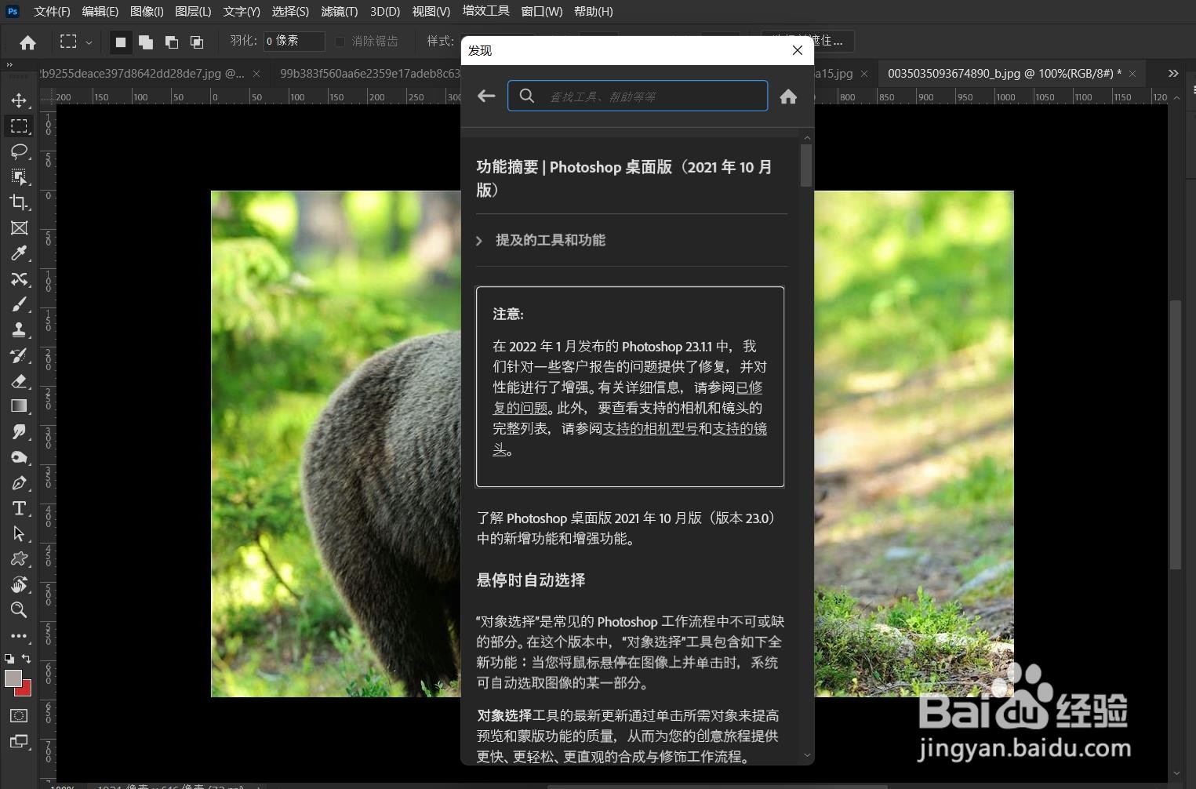Open the 文件(F) menu
1196x789 pixels.
tap(52, 11)
